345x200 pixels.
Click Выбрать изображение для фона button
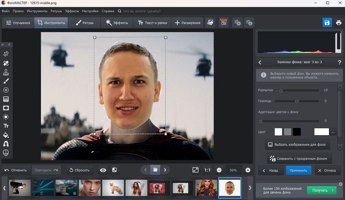point(297,145)
